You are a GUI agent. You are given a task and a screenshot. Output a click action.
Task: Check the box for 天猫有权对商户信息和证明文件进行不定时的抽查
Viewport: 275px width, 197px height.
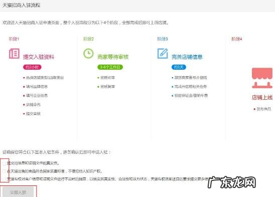tap(5, 179)
